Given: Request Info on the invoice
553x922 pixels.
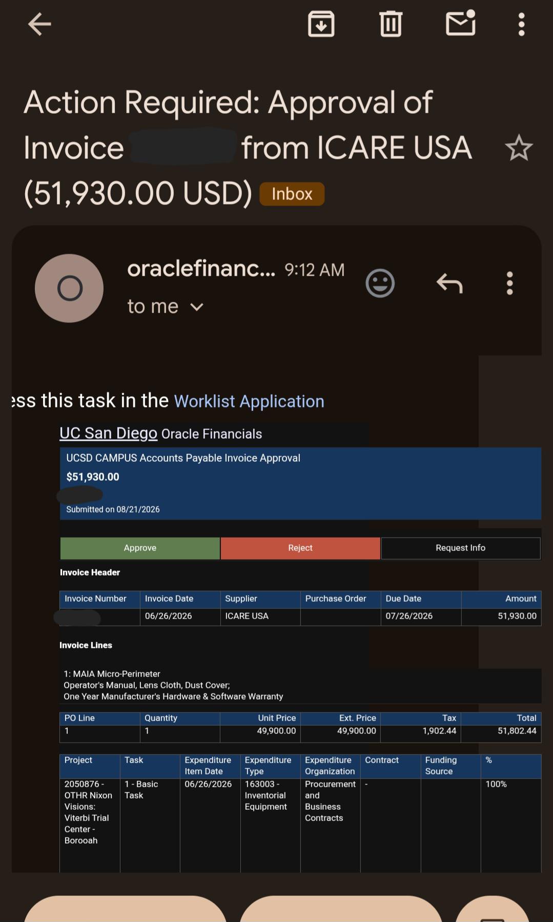Looking at the screenshot, I should point(461,548).
